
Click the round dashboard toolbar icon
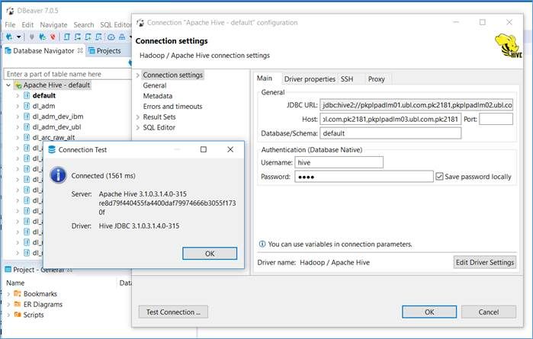click(111, 37)
